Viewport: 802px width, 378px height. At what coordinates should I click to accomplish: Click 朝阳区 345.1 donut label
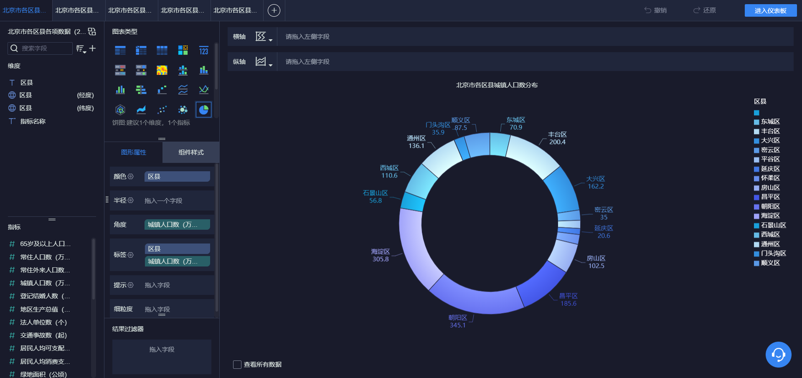[457, 322]
